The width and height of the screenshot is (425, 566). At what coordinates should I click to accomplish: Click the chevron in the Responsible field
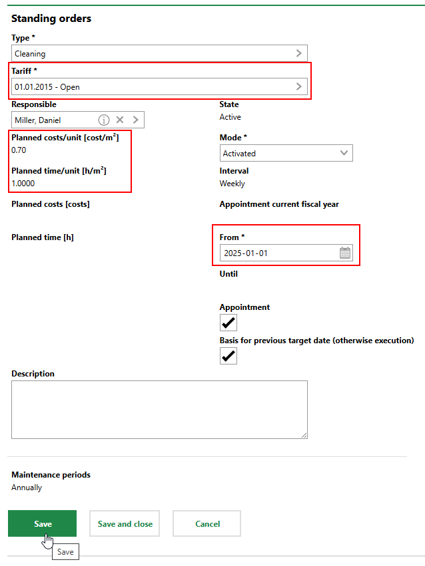click(x=135, y=120)
